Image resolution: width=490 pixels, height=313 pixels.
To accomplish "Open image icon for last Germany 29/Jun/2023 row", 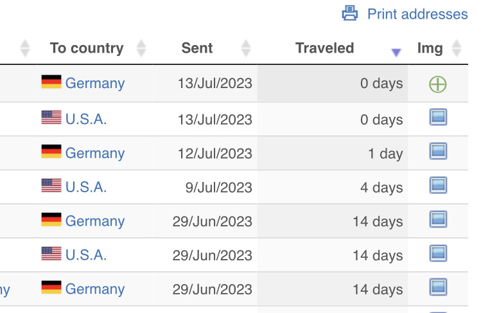I will (438, 287).
